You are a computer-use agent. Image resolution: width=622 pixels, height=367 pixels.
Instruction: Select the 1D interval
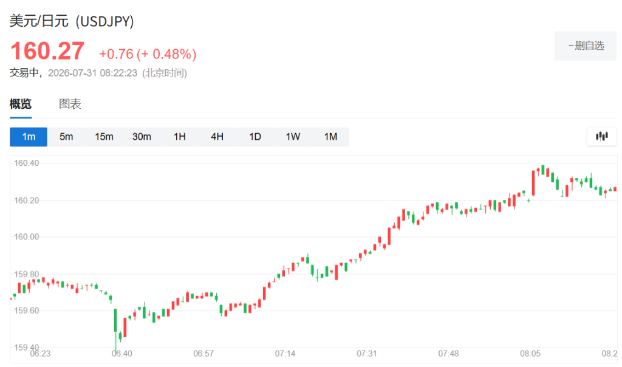pyautogui.click(x=255, y=137)
